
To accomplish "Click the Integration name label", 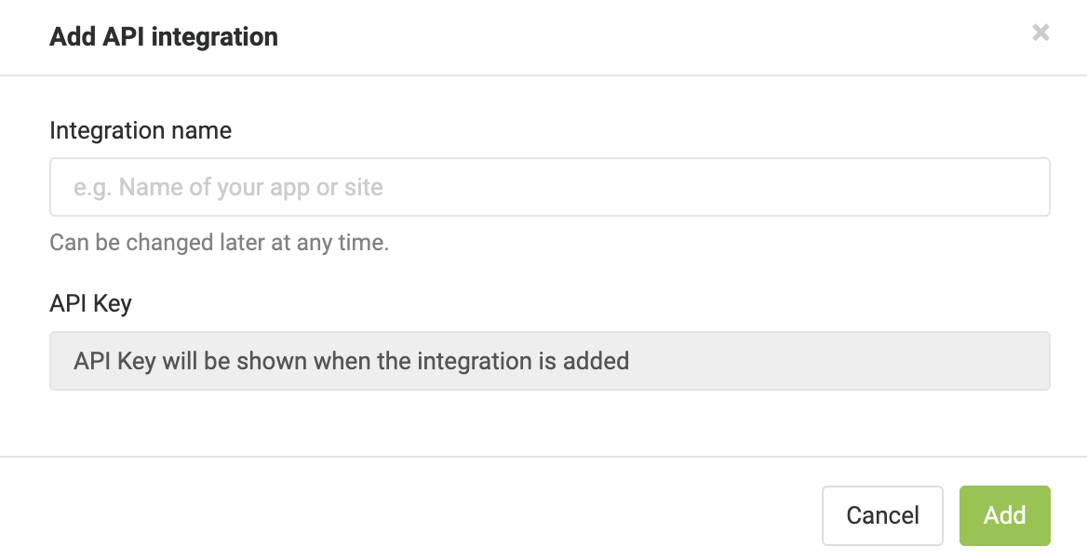I will pos(141,130).
